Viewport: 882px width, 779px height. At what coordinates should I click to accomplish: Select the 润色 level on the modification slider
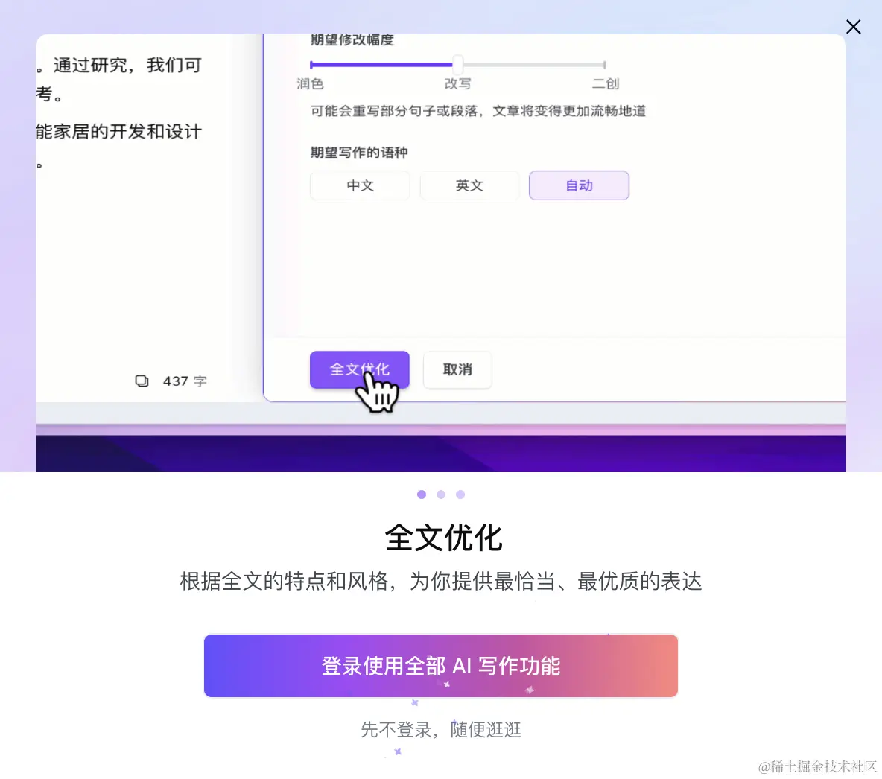(x=310, y=64)
